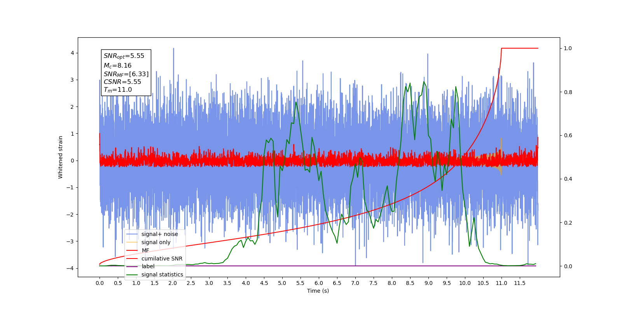Click the 'Whitened strain' y-axis label
Image resolution: width=622 pixels, height=311 pixels.
pyautogui.click(x=61, y=157)
